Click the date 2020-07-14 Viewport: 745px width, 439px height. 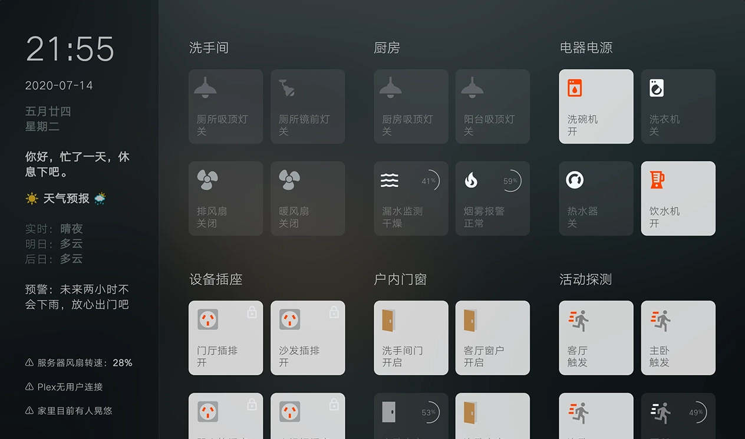(59, 85)
